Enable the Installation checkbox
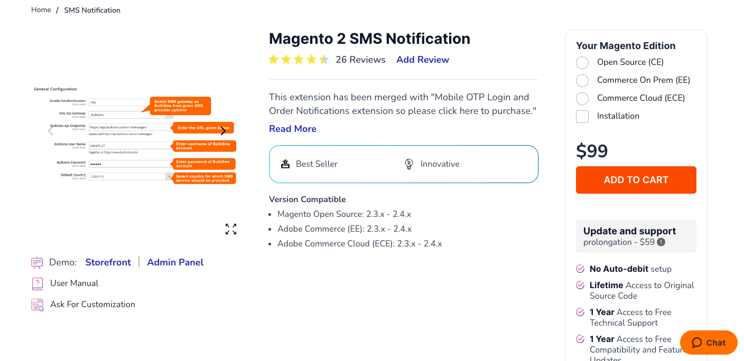744x361 pixels. [x=582, y=117]
